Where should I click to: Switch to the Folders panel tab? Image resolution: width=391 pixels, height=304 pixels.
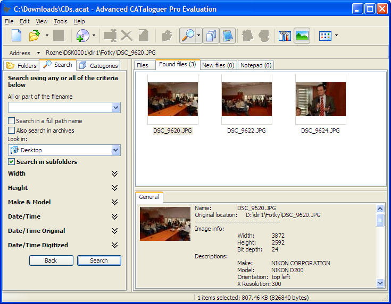point(22,66)
